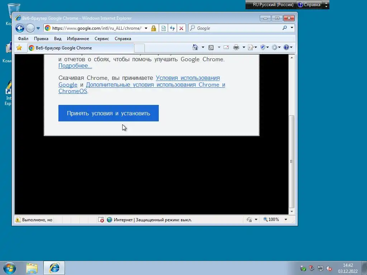This screenshot has height=275, width=367.
Task: Toggle Compatibility View icon
Action: tap(163, 28)
